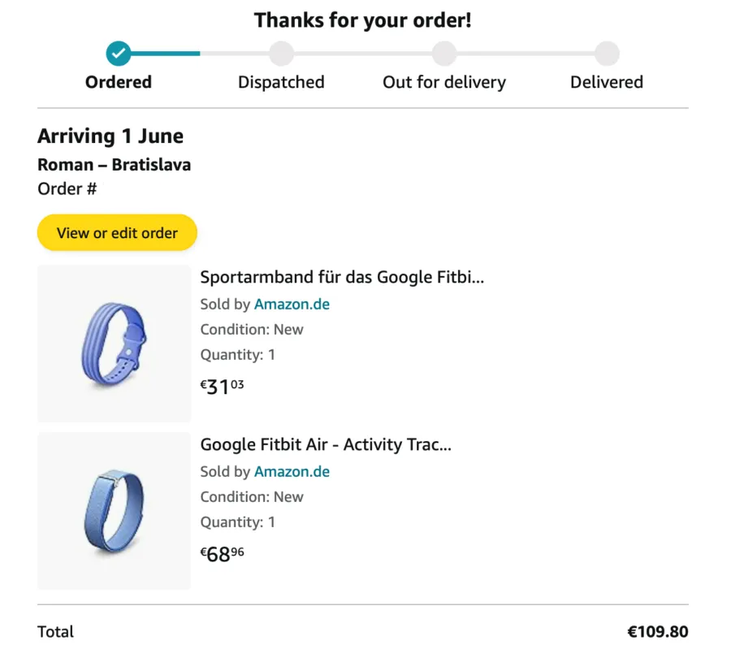Open the Google Fitbit Air thumbnail image

pyautogui.click(x=115, y=511)
